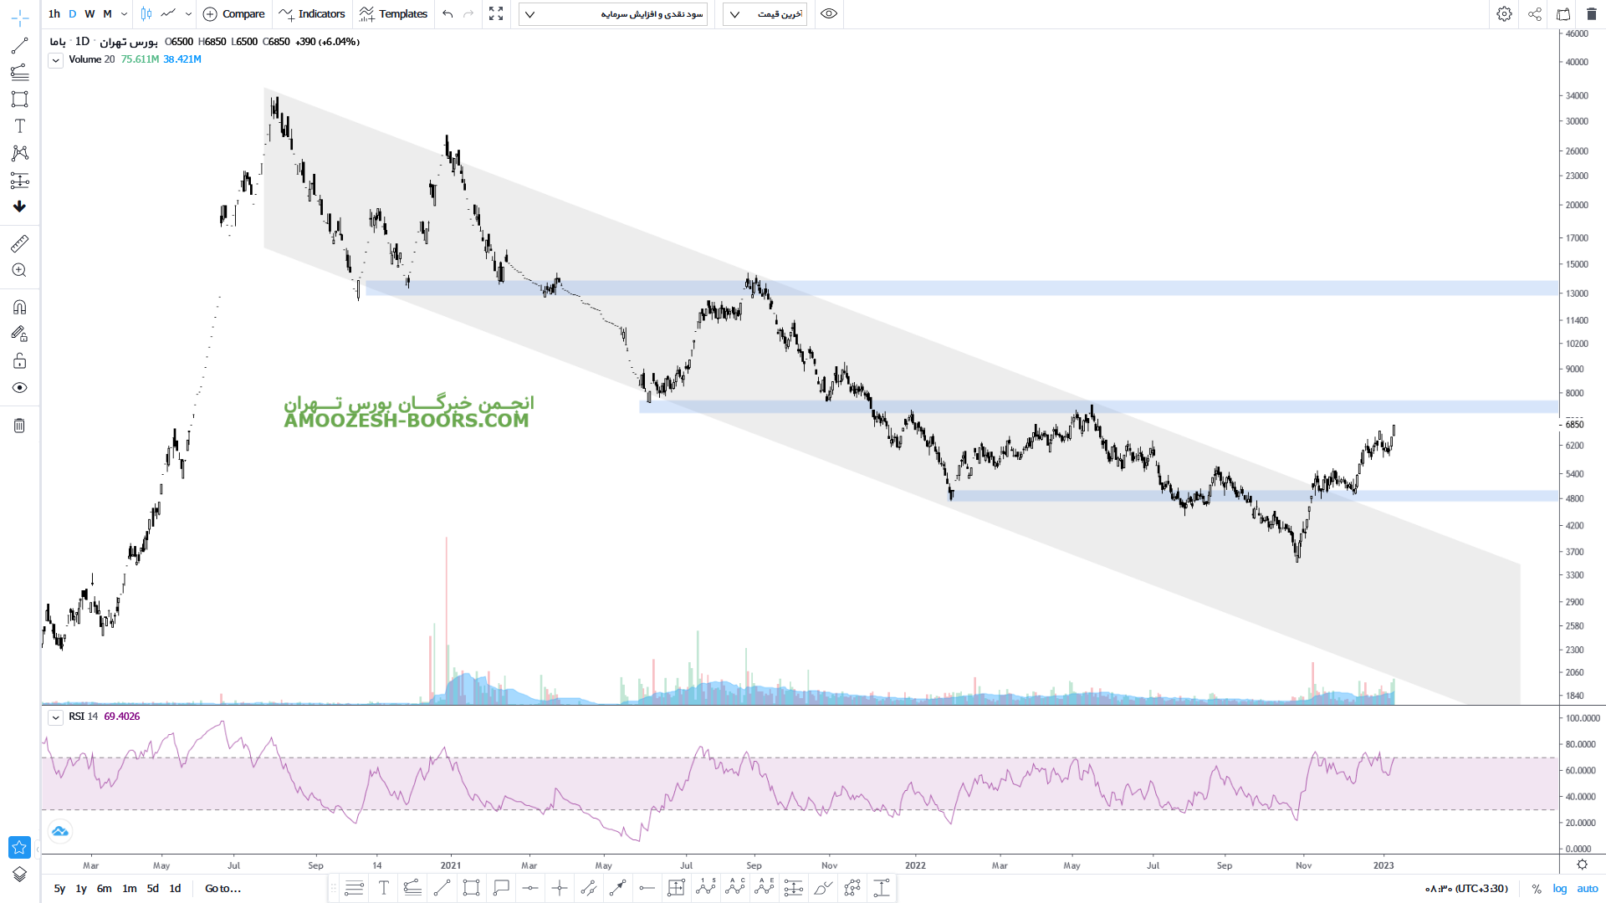Open the measure ruler tool
The image size is (1606, 903).
pos(19,243)
